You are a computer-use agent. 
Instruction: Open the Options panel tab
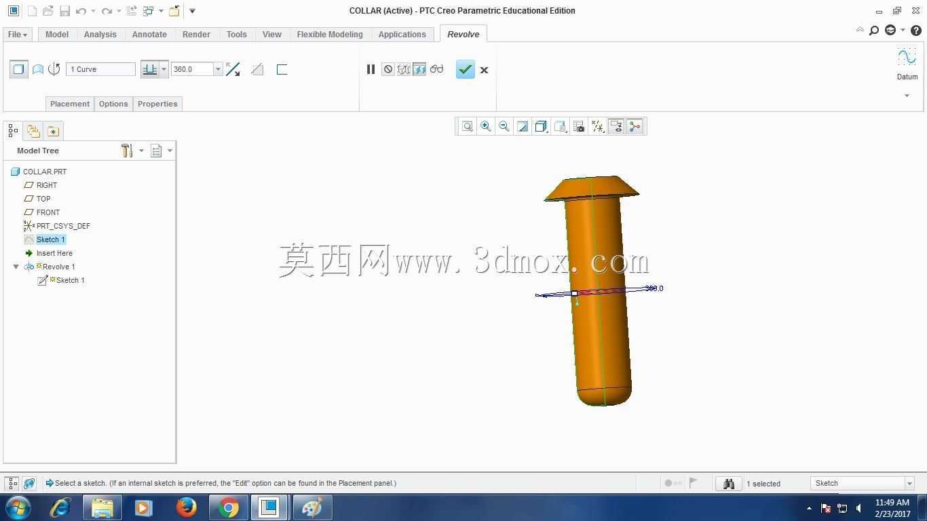113,104
